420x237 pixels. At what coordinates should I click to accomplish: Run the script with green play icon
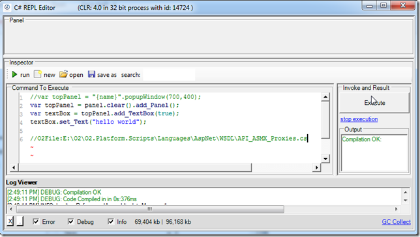click(x=14, y=75)
